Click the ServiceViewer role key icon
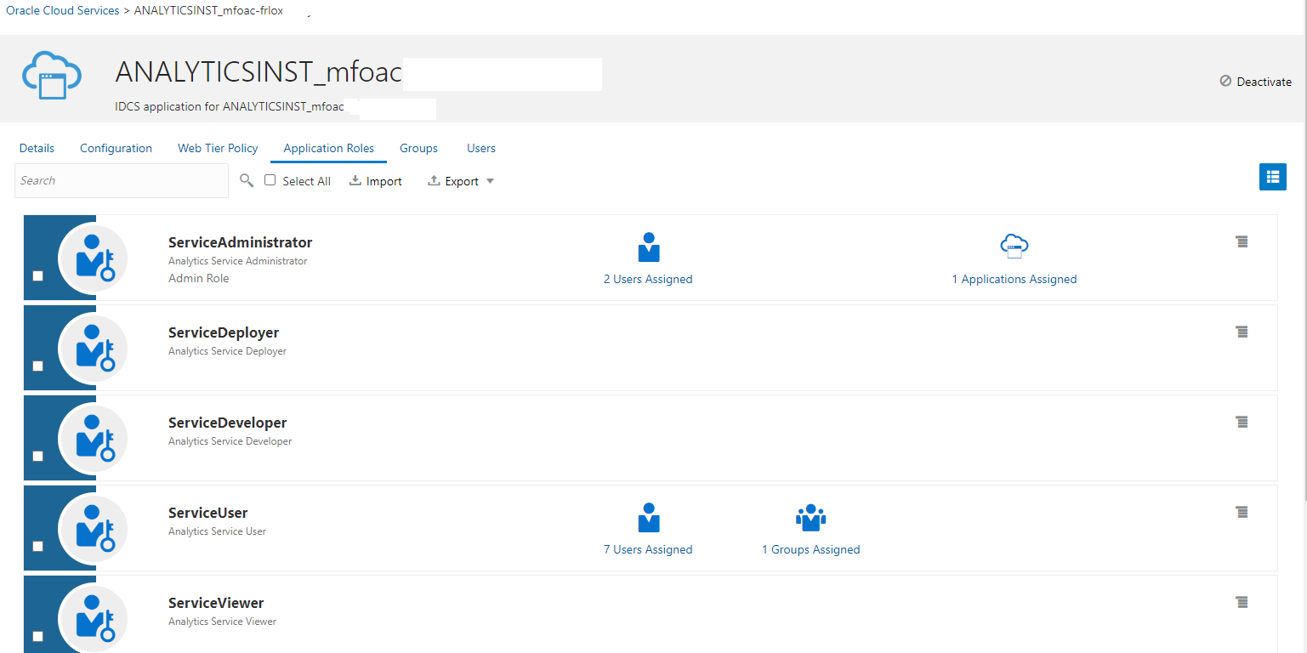Image resolution: width=1307 pixels, height=653 pixels. [x=93, y=618]
